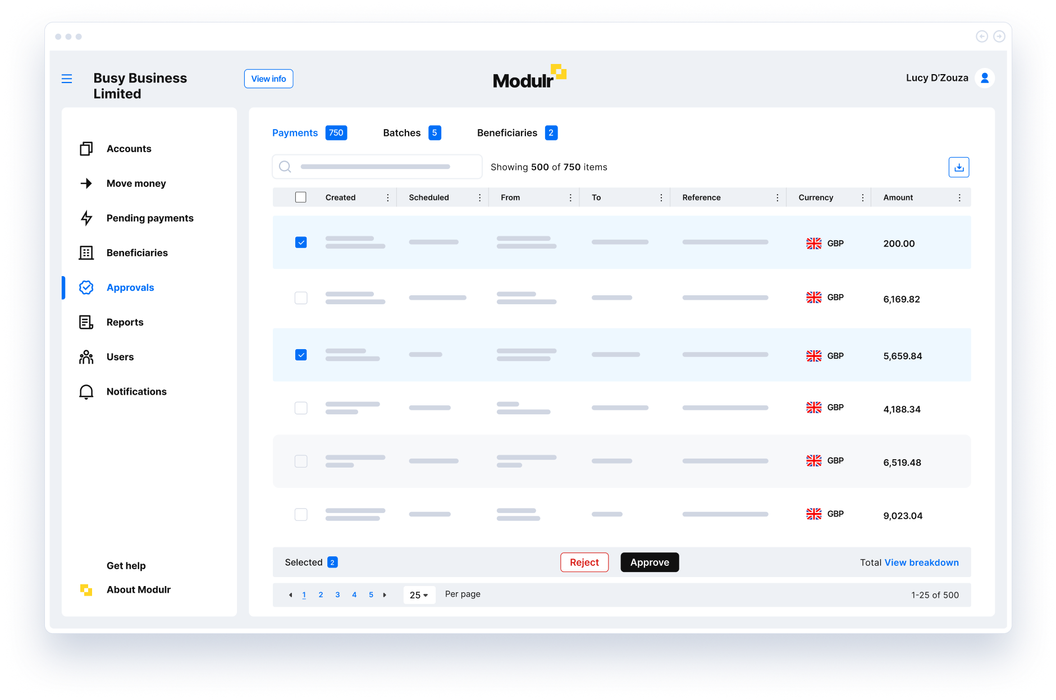1056x700 pixels.
Task: Click the Approvals checkmark badge icon
Action: coord(86,287)
